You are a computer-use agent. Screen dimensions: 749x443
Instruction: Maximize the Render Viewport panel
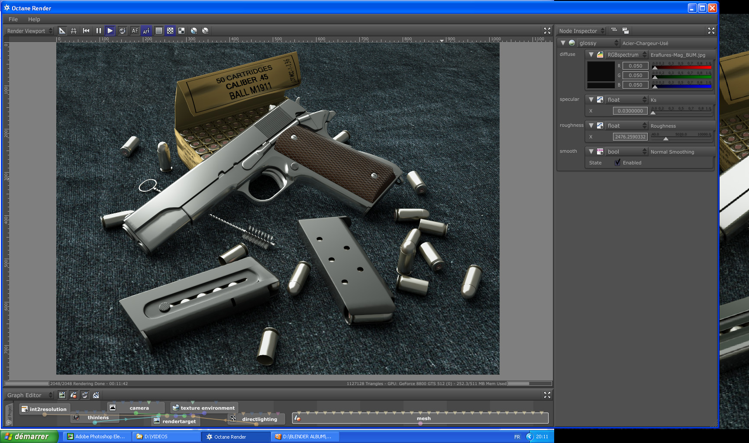547,31
